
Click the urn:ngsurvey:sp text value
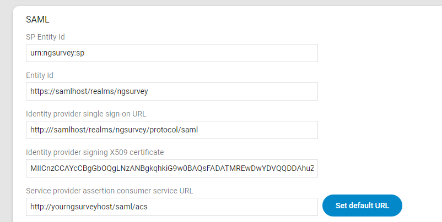(57, 53)
